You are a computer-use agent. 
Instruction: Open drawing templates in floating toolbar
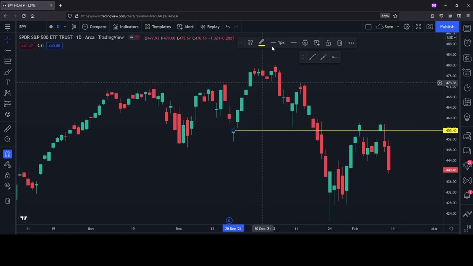(250, 43)
